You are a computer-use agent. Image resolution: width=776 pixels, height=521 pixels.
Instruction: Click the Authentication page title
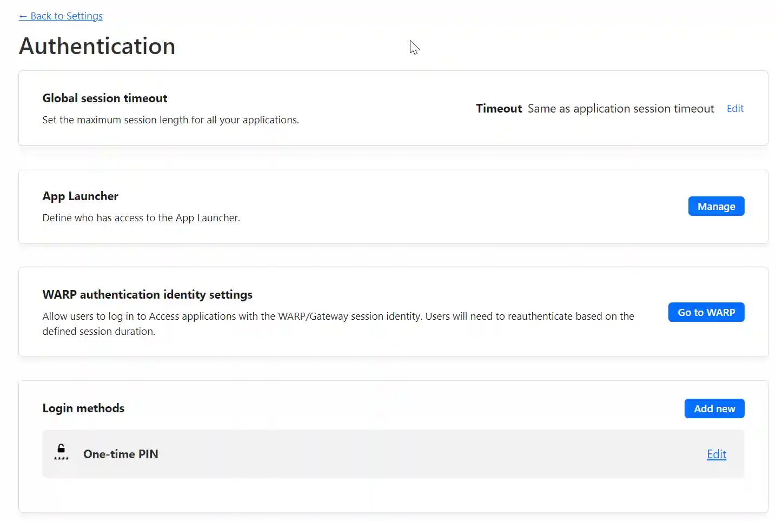pos(97,47)
